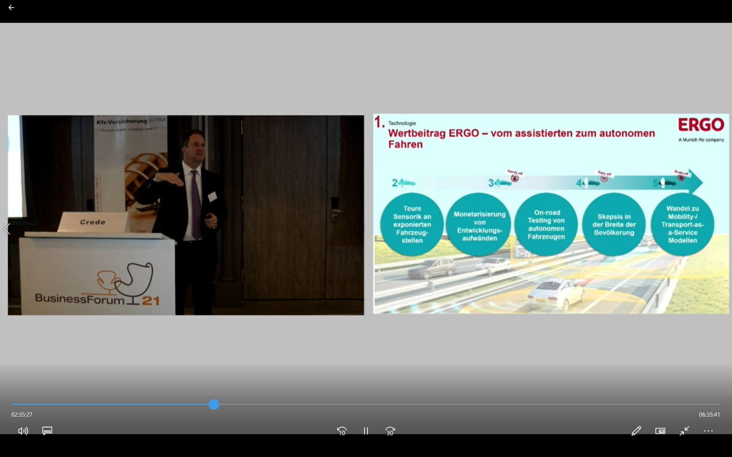
Task: Open the pencil edit tools
Action: (x=636, y=431)
